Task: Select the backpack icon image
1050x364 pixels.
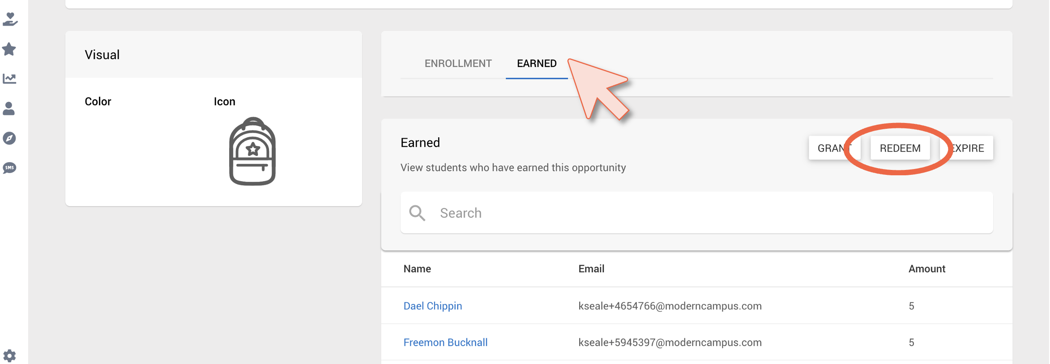Action: pyautogui.click(x=252, y=151)
